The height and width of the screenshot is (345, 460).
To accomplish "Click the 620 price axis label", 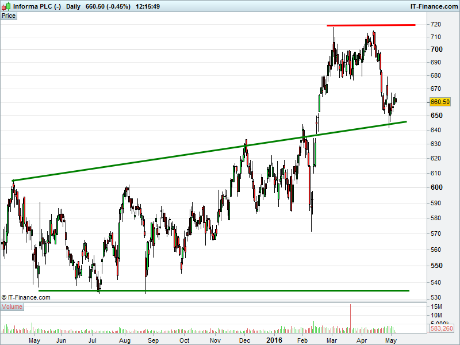I will click(x=436, y=159).
